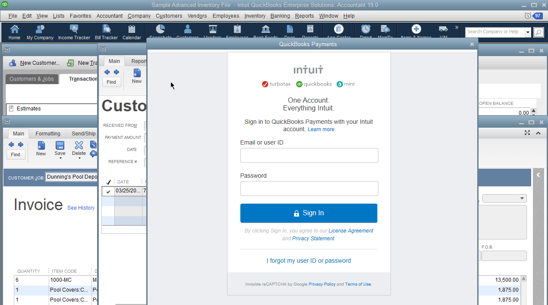Open My Company icon
The height and width of the screenshot is (305, 548).
tap(40, 32)
